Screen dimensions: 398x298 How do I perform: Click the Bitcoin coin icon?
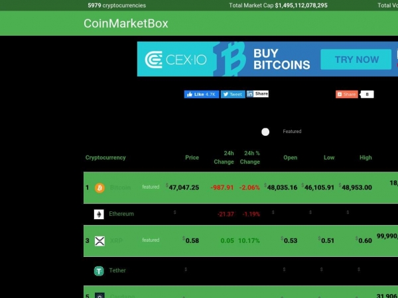[99, 188]
